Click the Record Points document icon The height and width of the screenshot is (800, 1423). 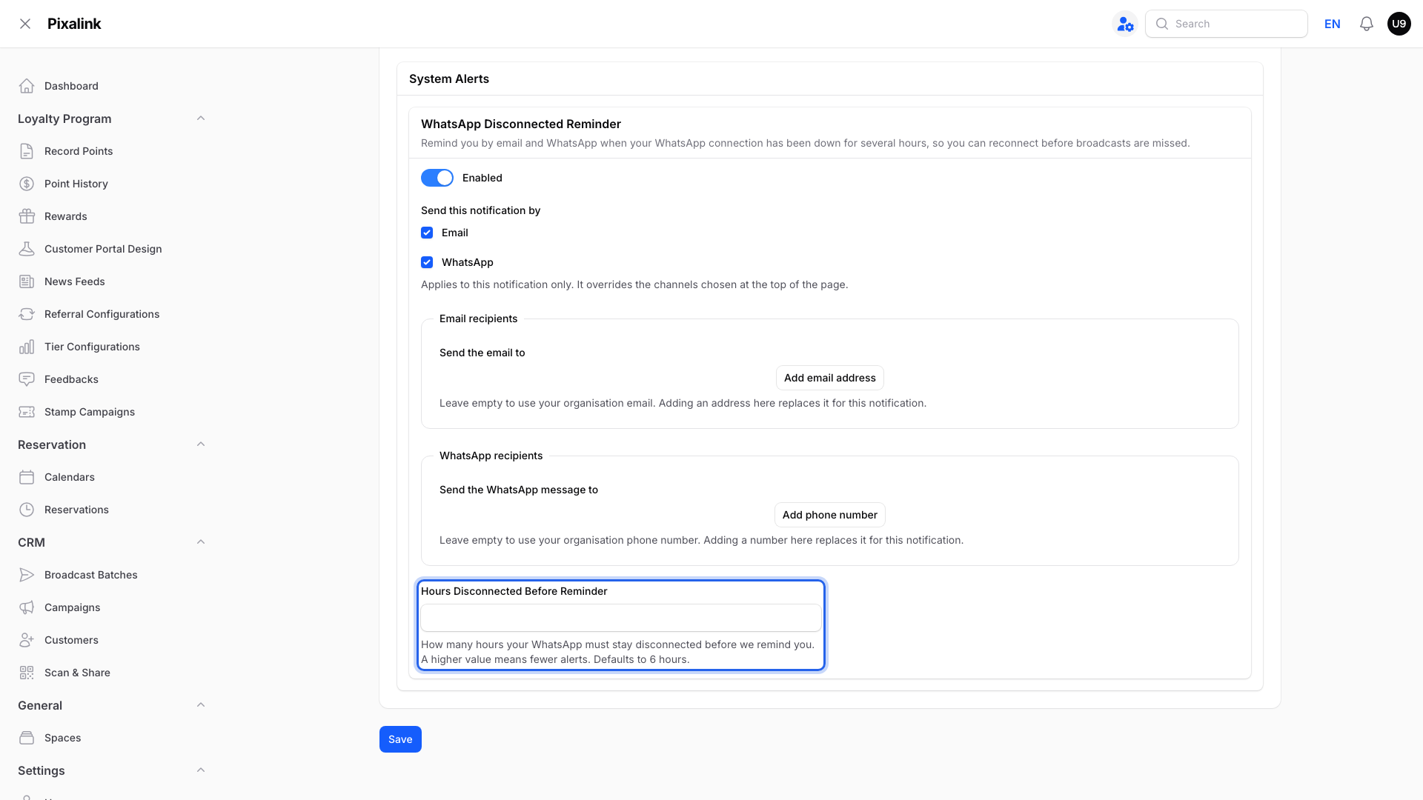click(27, 151)
